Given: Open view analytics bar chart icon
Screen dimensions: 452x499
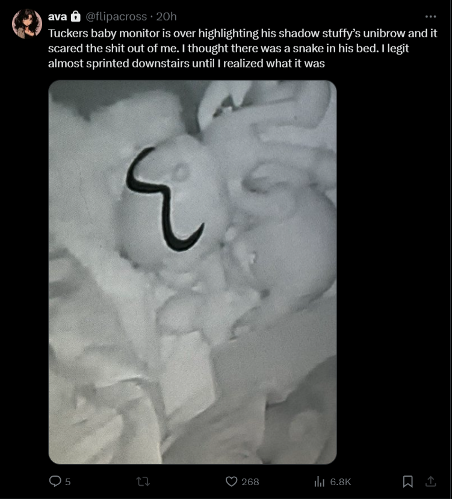Looking at the screenshot, I should click(x=319, y=482).
